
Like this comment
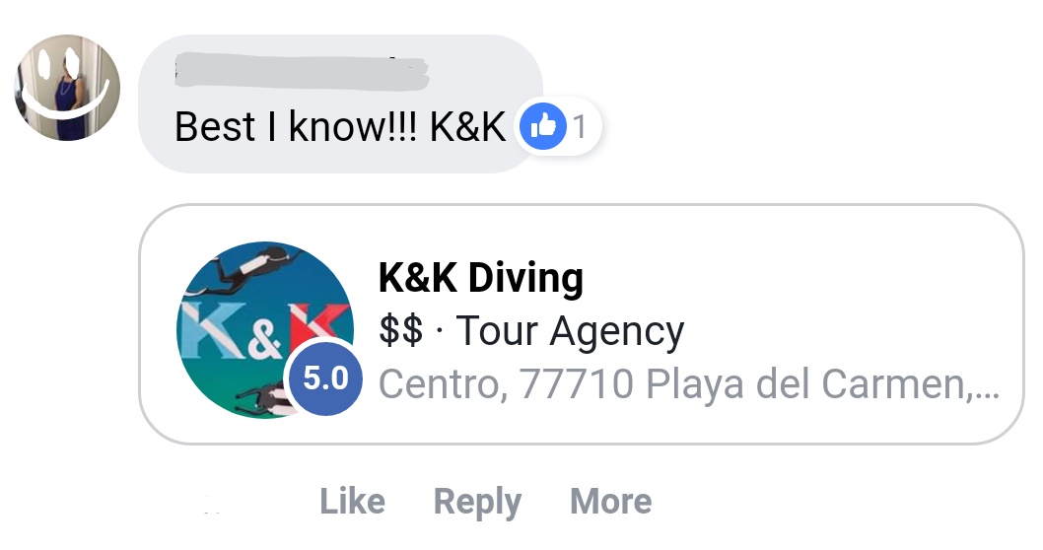353,501
